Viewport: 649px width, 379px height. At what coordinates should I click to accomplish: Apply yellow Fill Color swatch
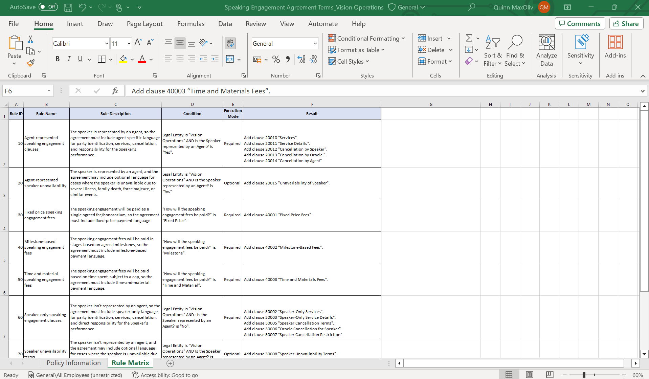tap(123, 60)
